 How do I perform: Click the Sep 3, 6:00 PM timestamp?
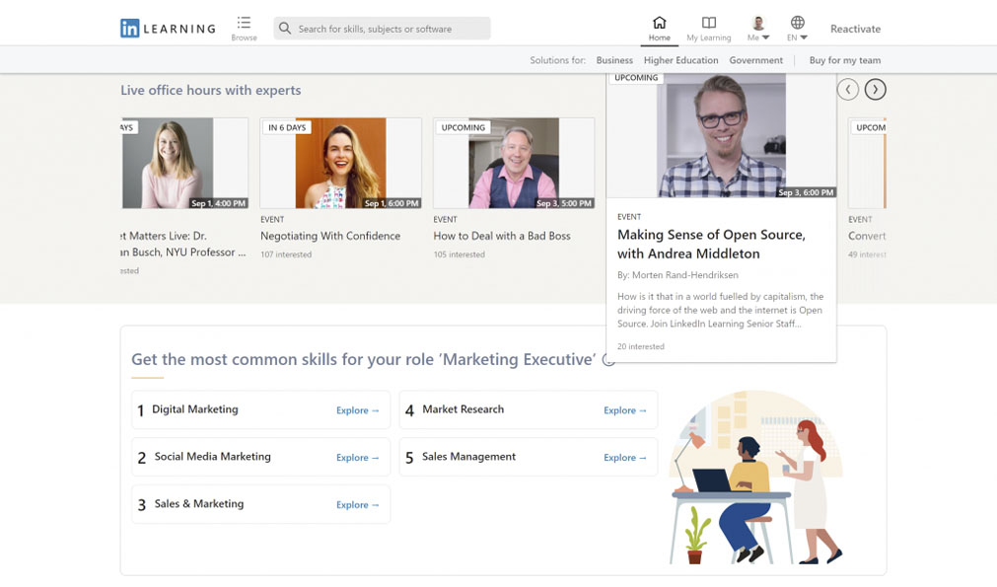806,192
